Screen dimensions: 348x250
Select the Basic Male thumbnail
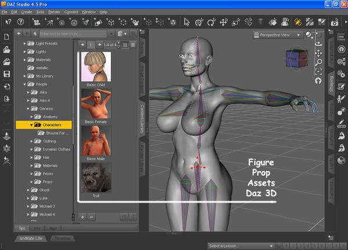(96, 141)
